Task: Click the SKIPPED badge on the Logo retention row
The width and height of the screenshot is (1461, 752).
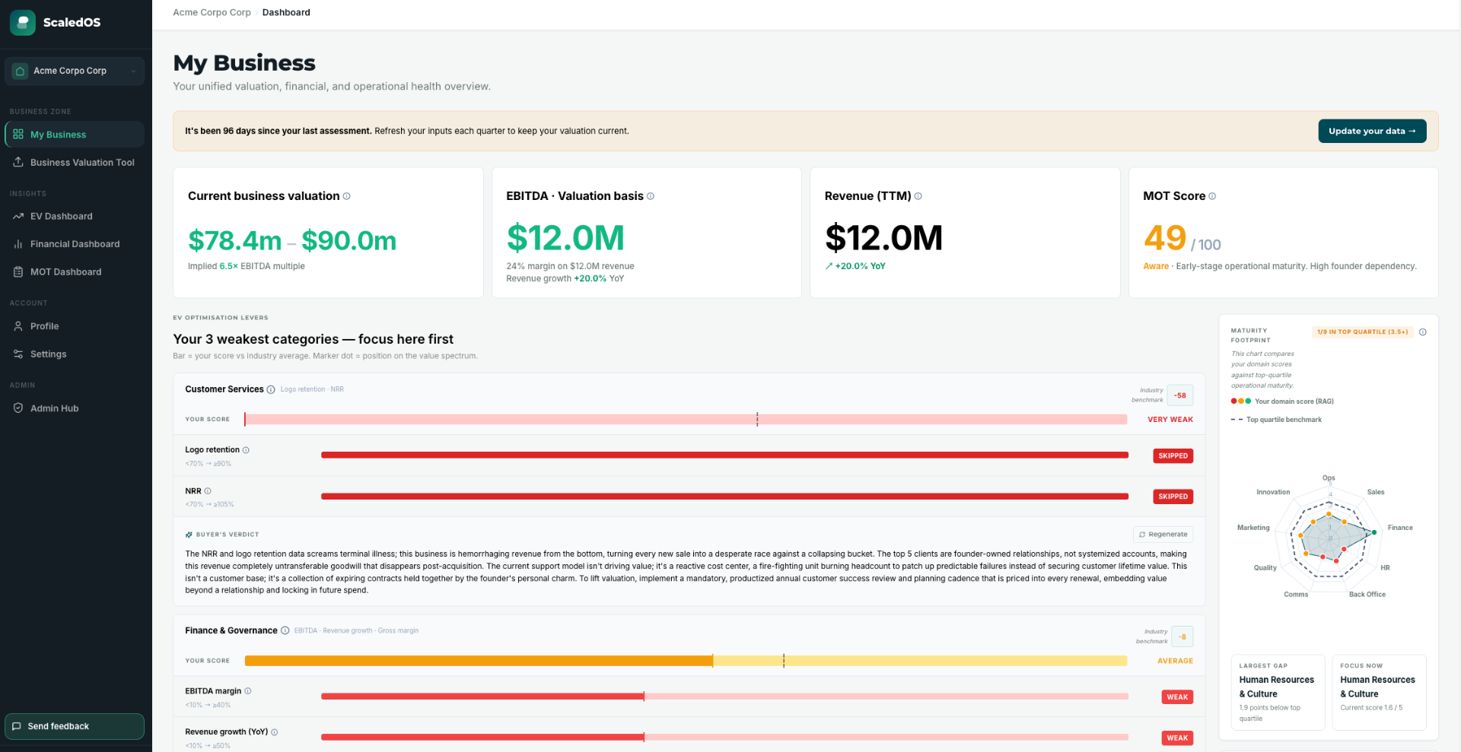Action: point(1173,456)
